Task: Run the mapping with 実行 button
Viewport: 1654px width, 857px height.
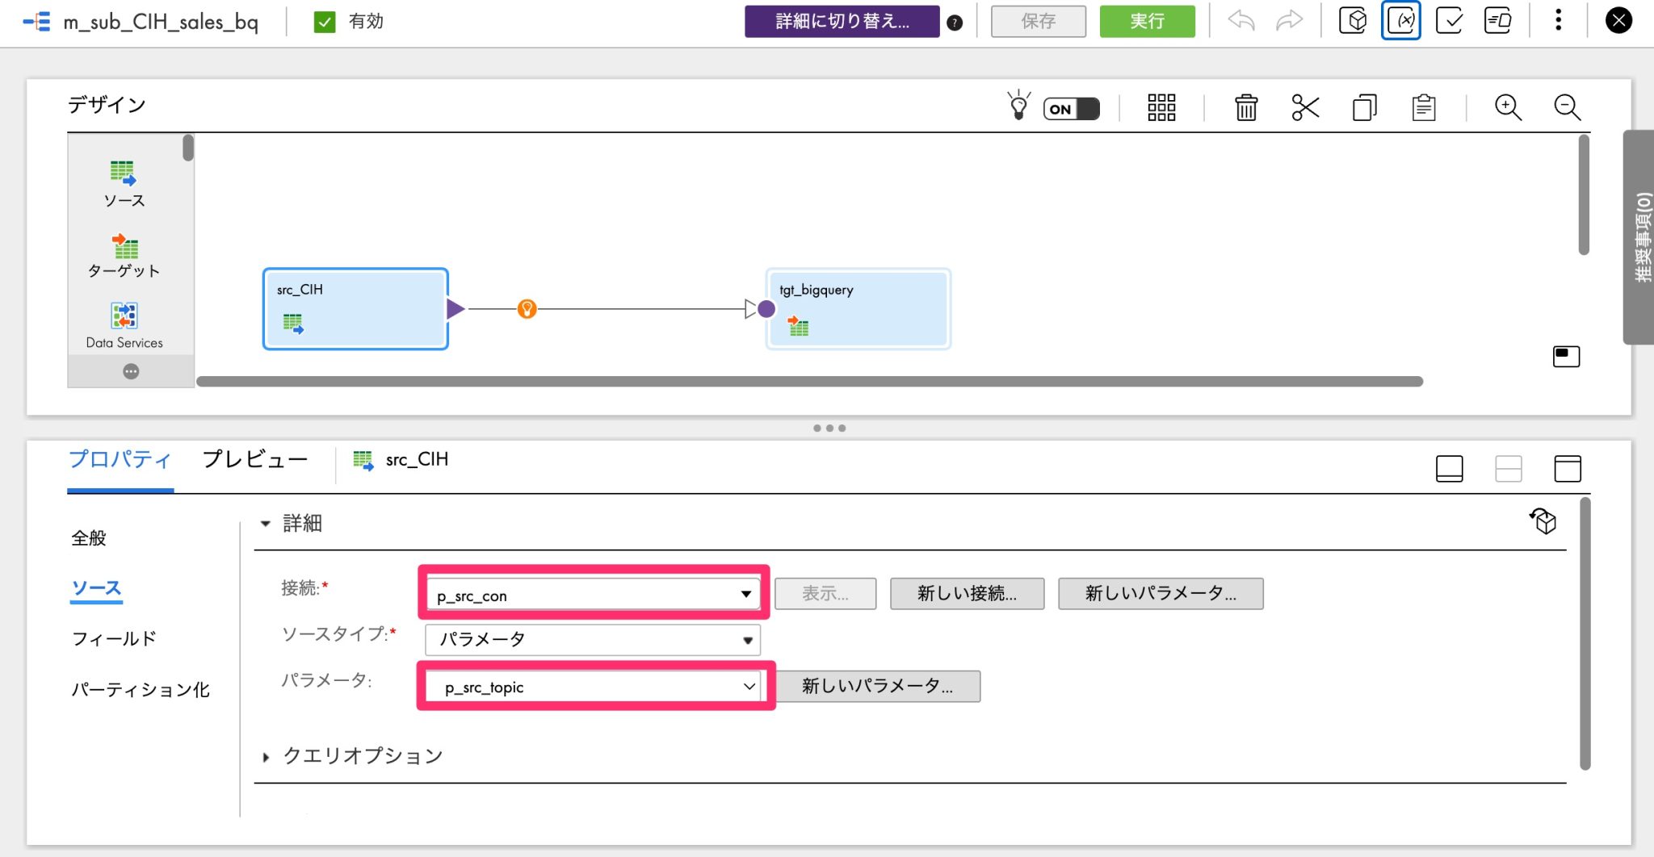Action: point(1148,21)
